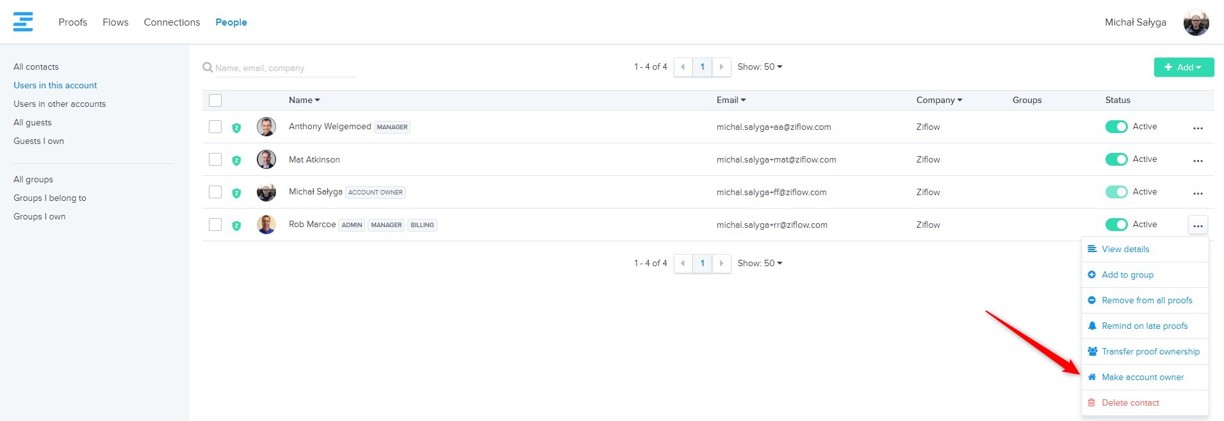Click the Name, email, company search field
Screen dimensions: 1224x421
tap(285, 68)
